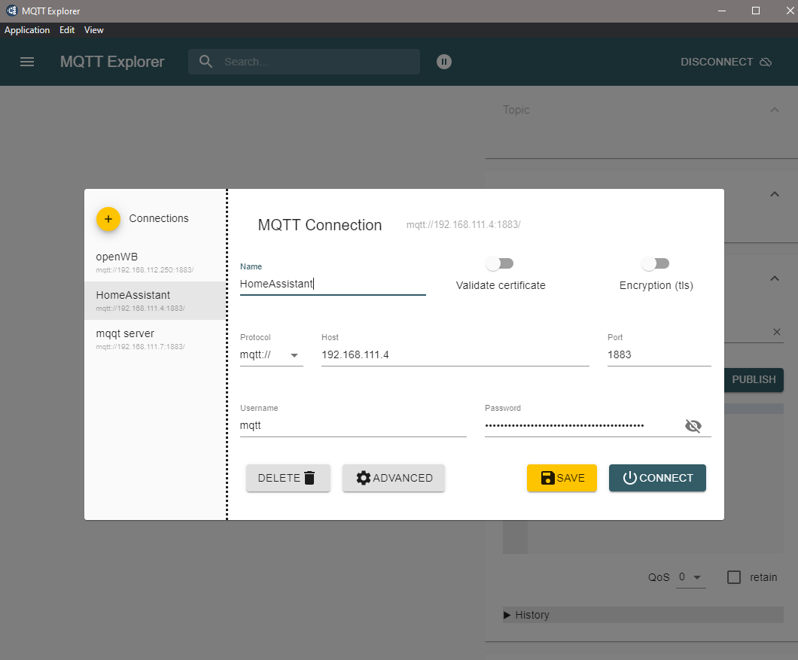Open the Protocol mqtt:// dropdown

coord(271,355)
